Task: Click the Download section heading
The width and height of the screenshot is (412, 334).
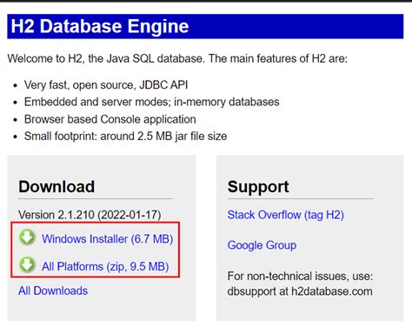Action: pos(56,186)
